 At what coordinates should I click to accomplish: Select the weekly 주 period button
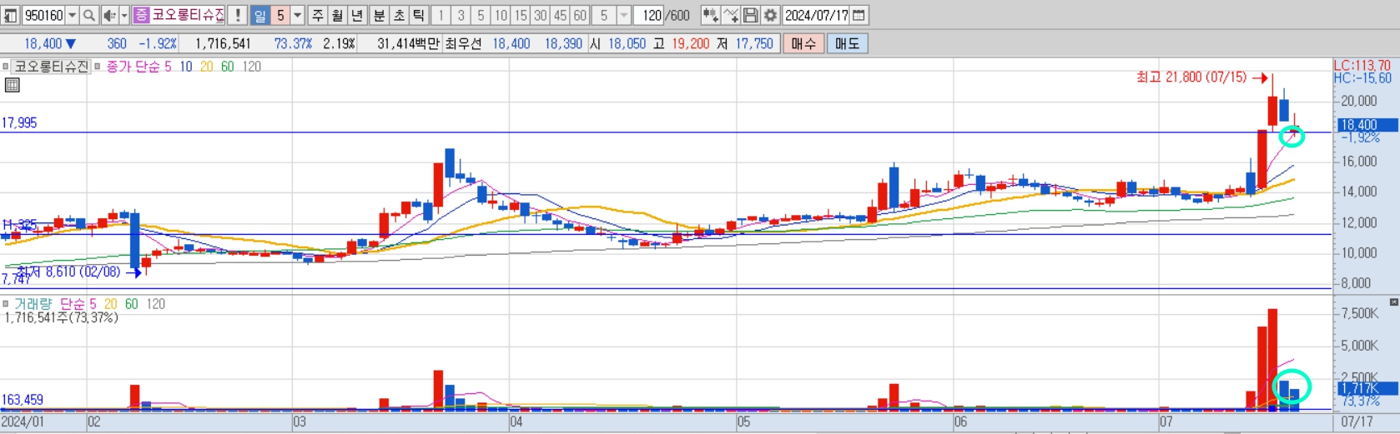318,15
